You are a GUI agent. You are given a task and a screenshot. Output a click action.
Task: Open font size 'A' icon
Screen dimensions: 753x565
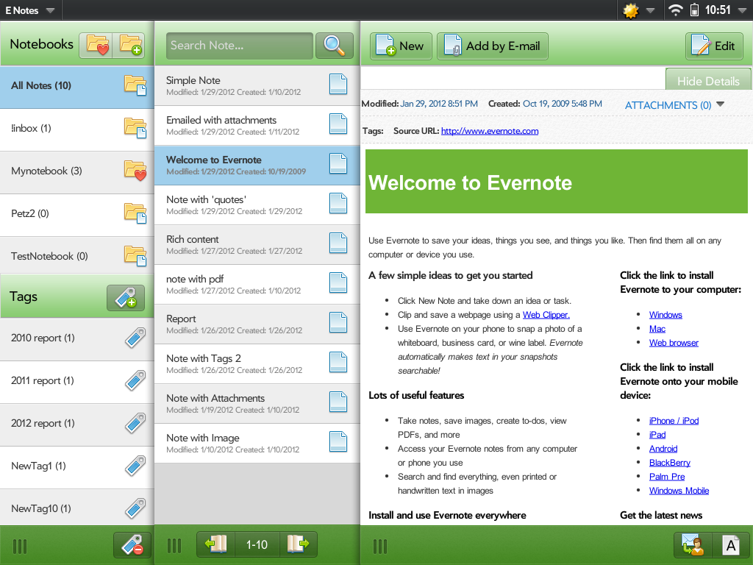(x=730, y=545)
